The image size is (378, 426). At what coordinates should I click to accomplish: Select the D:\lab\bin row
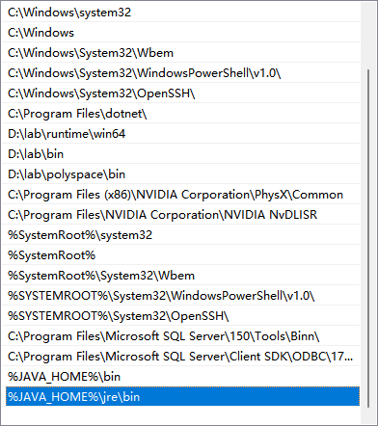[x=181, y=153]
